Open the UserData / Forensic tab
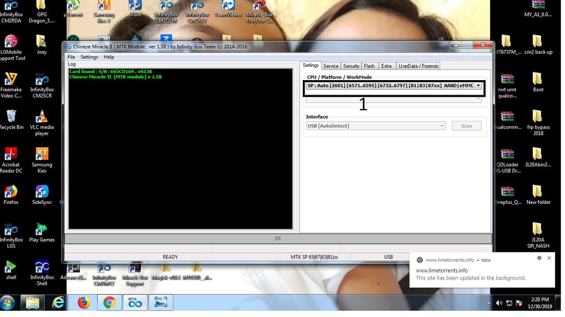The width and height of the screenshot is (565, 317). pos(418,66)
